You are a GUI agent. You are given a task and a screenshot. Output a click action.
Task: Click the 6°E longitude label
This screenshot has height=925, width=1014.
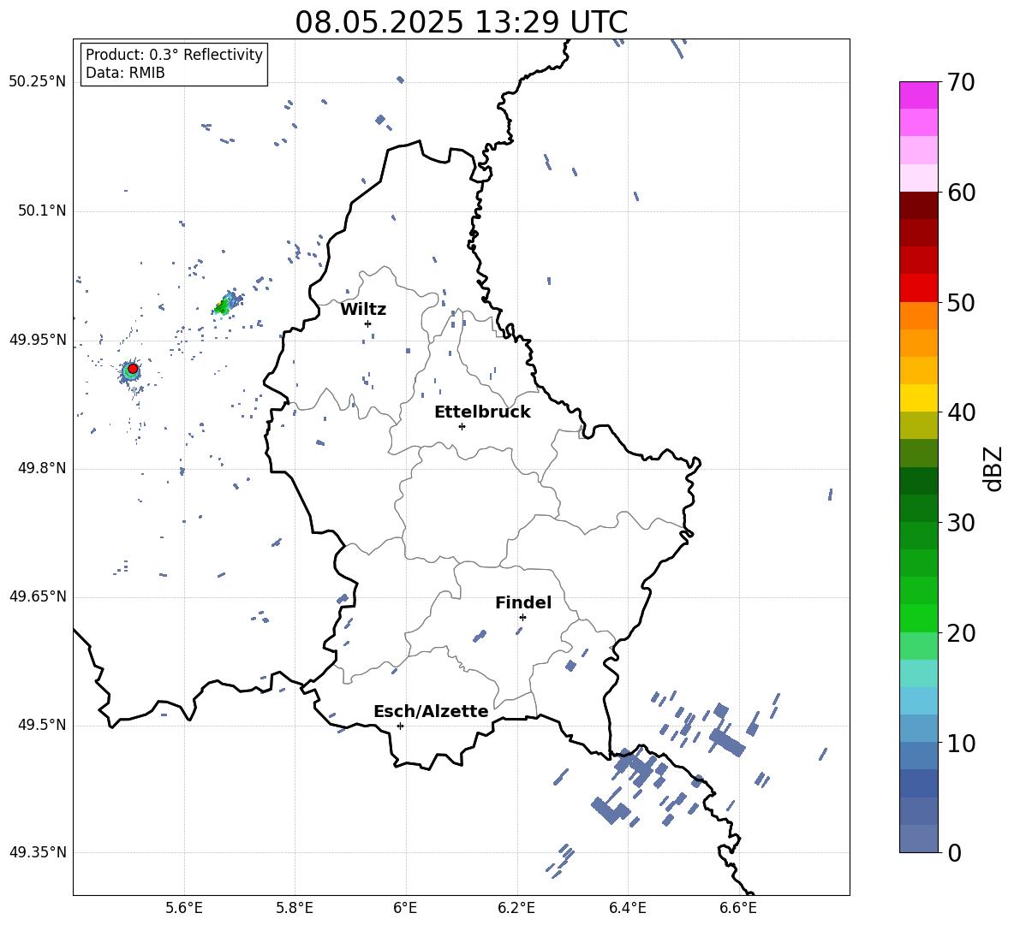tap(405, 908)
